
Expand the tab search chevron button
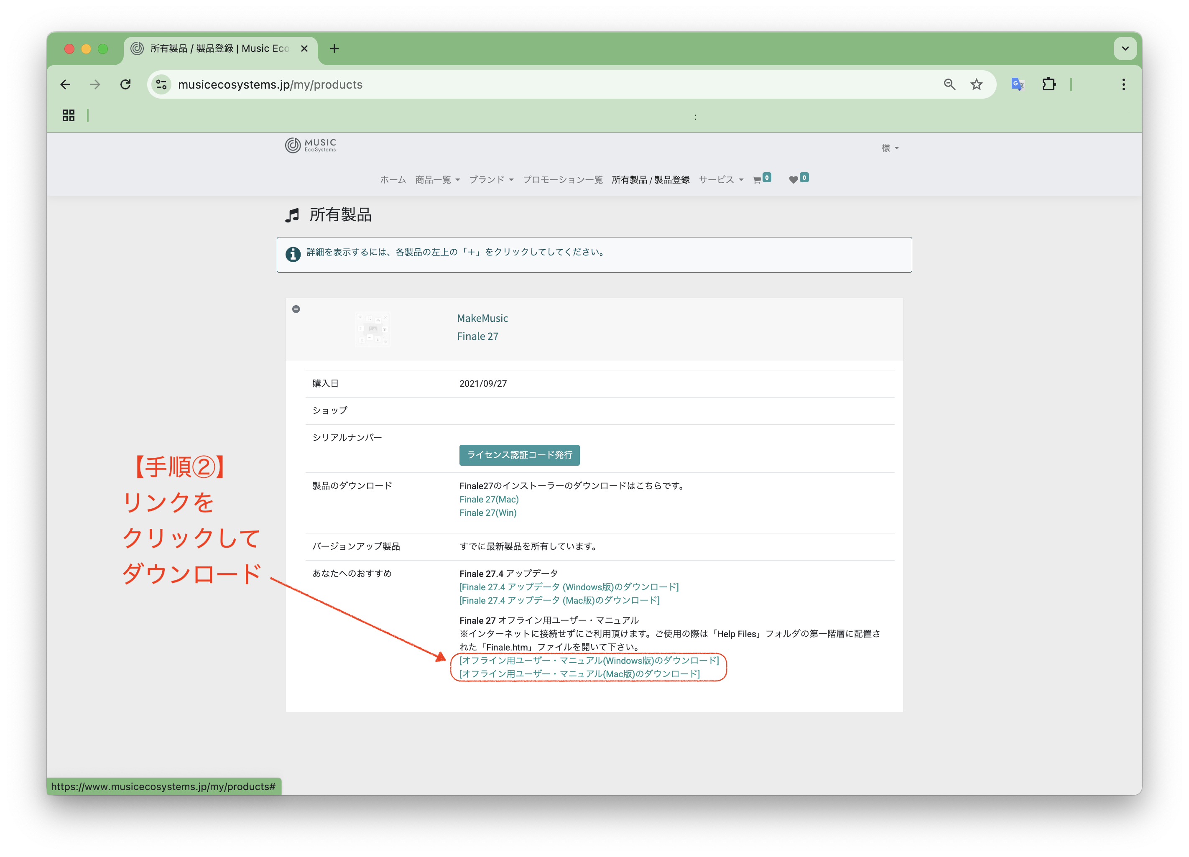(x=1125, y=49)
